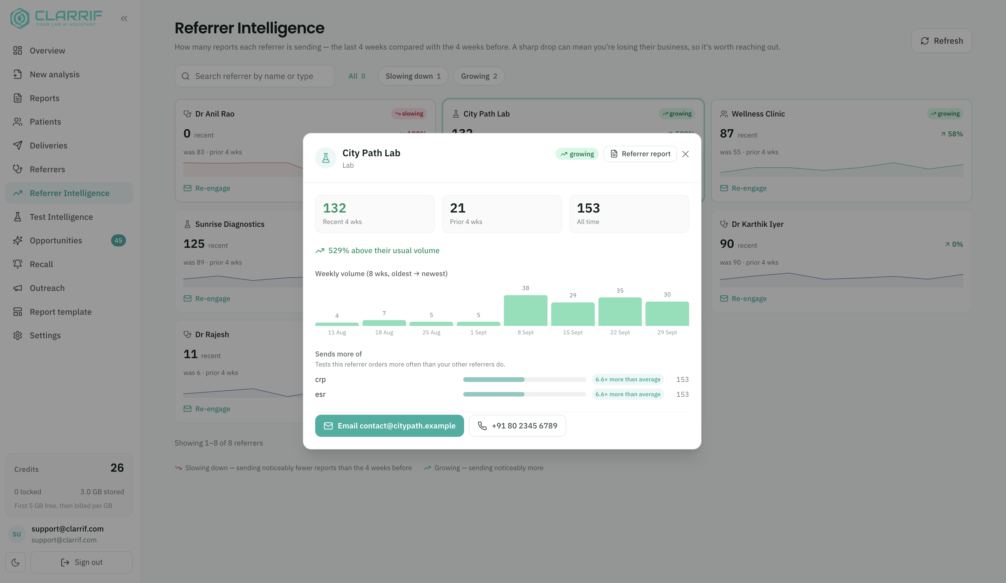Click the crp progress bar

[x=524, y=380]
